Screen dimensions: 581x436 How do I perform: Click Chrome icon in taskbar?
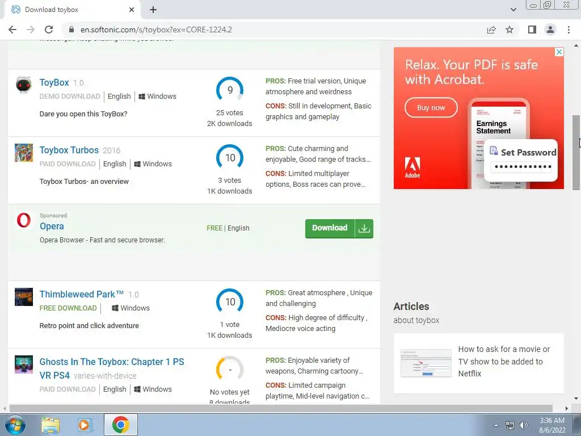tap(120, 425)
